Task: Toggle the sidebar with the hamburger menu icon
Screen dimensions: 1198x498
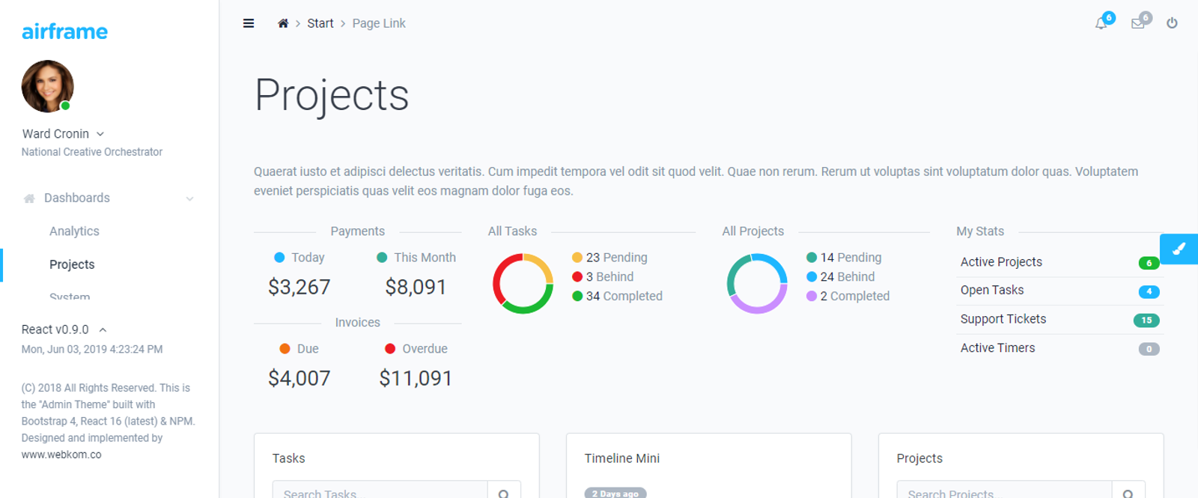Action: tap(249, 23)
